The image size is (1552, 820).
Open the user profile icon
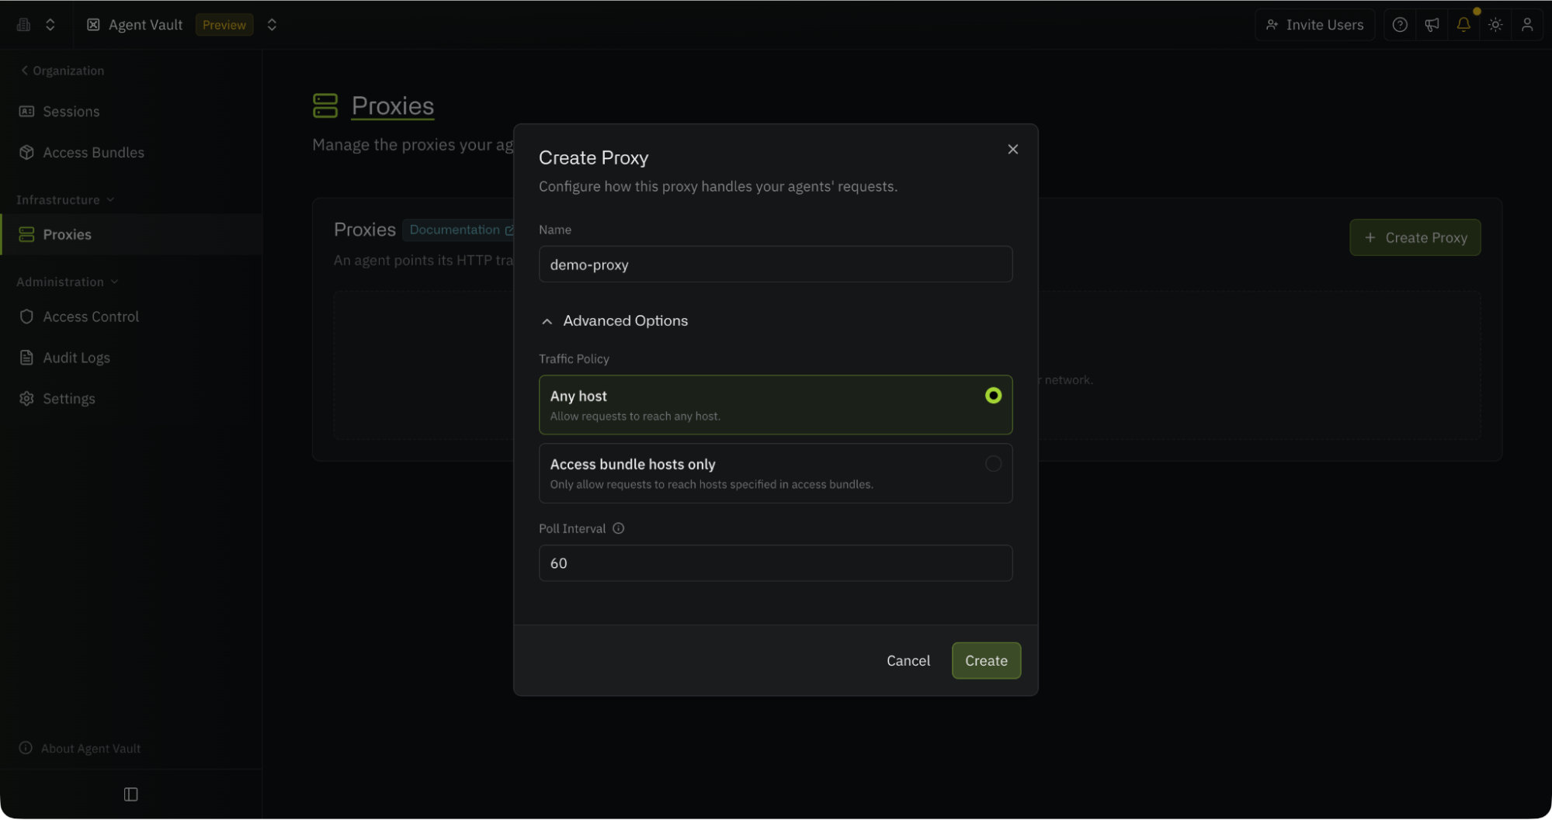point(1527,25)
